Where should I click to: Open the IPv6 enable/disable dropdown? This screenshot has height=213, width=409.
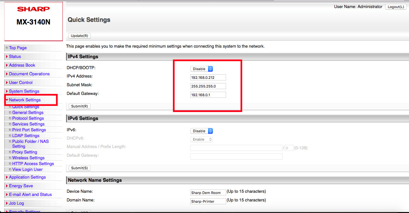pyautogui.click(x=201, y=131)
